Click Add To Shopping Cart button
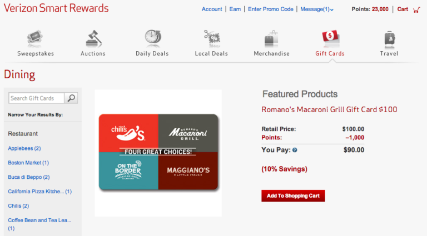Screen dimensions: 427x236 [x=293, y=196]
